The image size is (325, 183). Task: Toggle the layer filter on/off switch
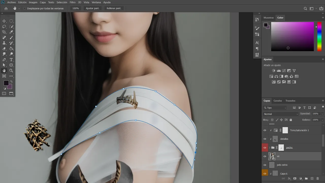pyautogui.click(x=323, y=107)
